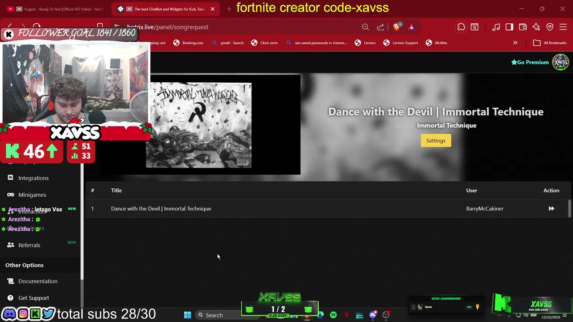Open Referrals in the sidebar

[29, 245]
